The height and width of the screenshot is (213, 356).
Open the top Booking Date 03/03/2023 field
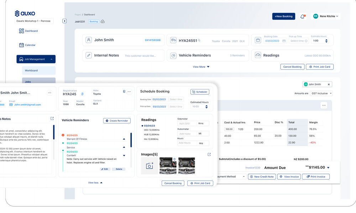(275, 41)
